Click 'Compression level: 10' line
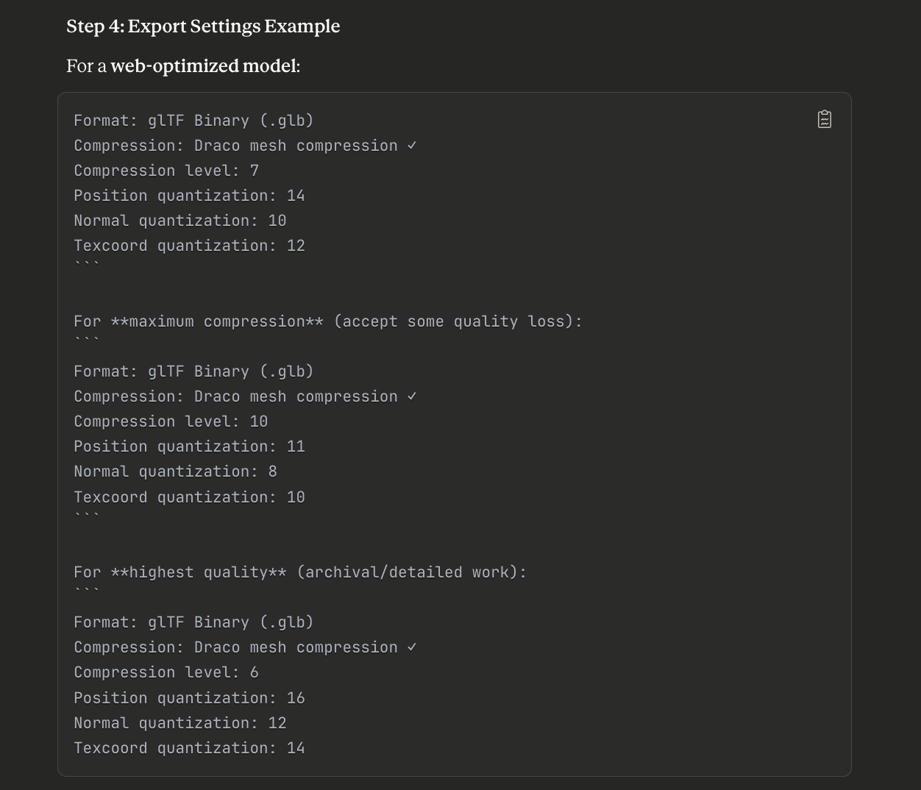 (171, 421)
